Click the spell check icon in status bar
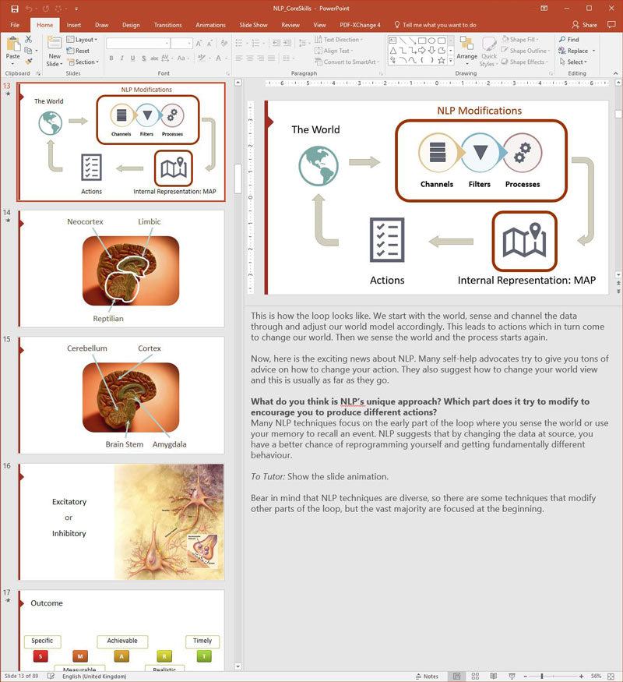The width and height of the screenshot is (623, 682). click(51, 676)
